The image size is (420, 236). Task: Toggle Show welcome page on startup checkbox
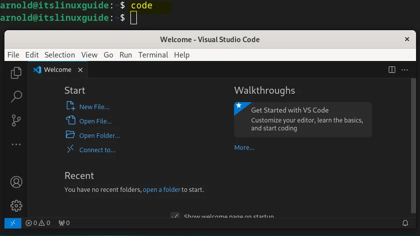point(175,215)
